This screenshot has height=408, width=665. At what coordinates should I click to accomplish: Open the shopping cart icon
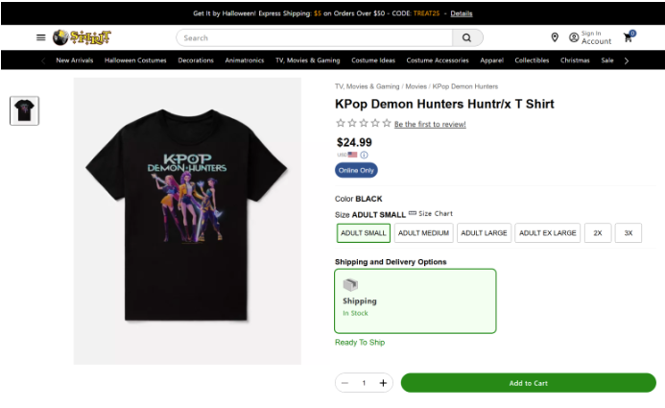pyautogui.click(x=629, y=37)
